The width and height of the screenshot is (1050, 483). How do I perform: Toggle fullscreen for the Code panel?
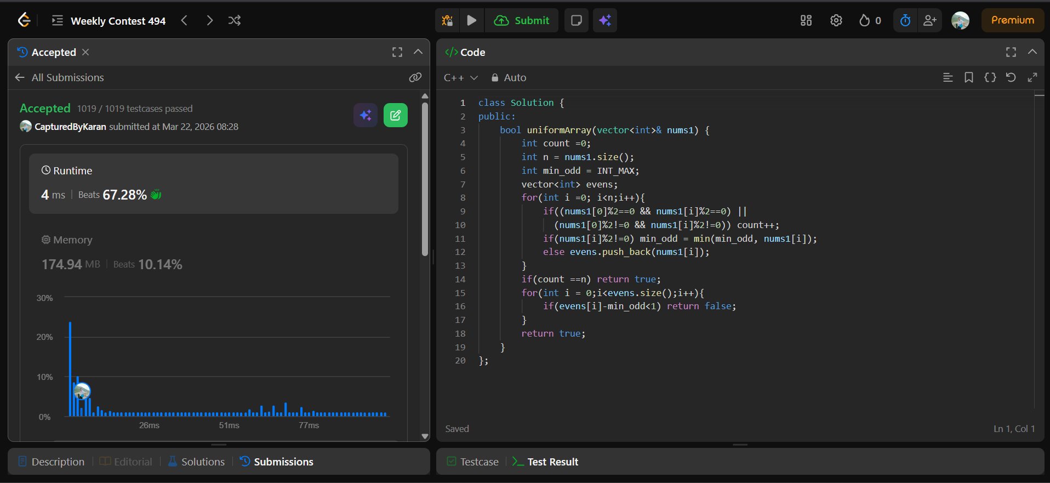point(1011,52)
